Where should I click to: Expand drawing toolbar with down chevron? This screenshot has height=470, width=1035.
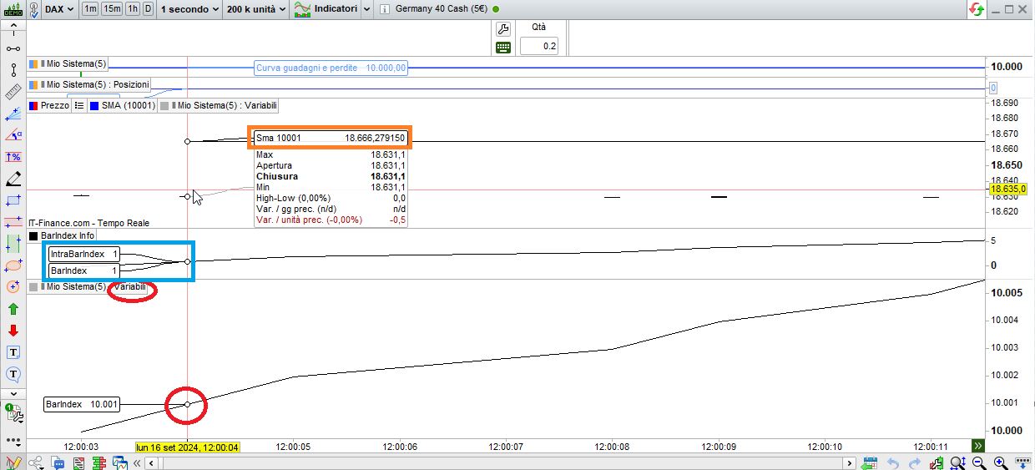click(13, 392)
